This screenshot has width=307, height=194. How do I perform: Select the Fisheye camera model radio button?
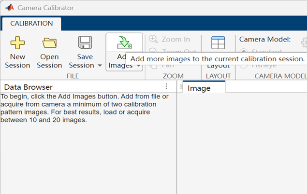point(244,66)
